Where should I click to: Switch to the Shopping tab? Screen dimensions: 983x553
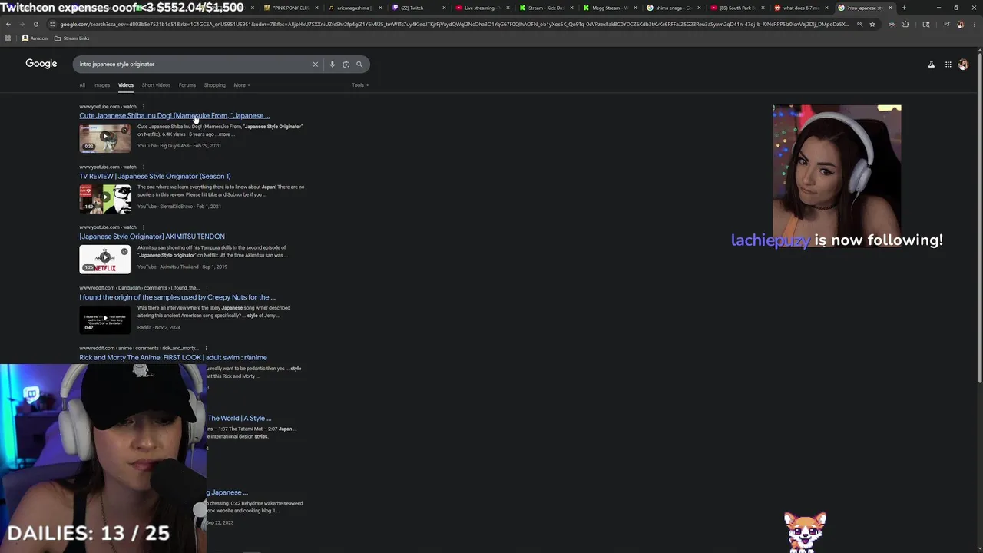[214, 85]
